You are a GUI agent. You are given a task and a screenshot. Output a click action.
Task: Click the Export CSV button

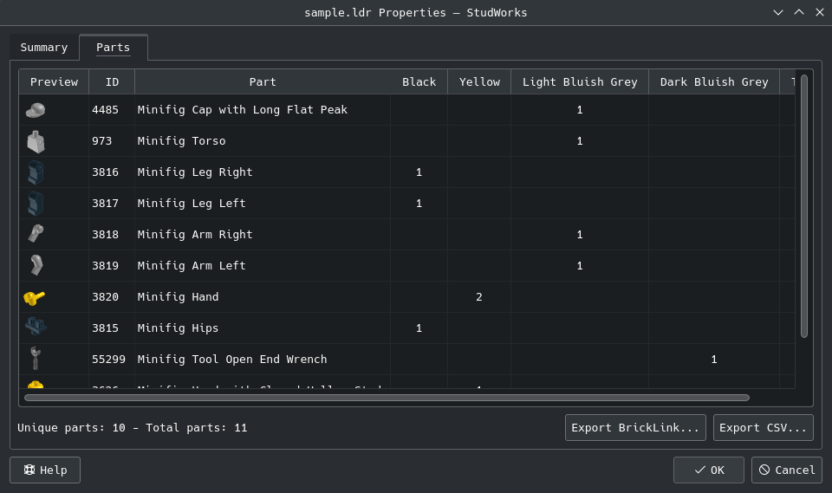pyautogui.click(x=763, y=428)
